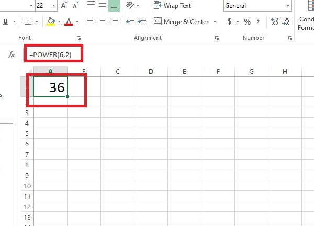Decrease decimal places
Image resolution: width=314 pixels, height=226 pixels.
[x=286, y=21]
